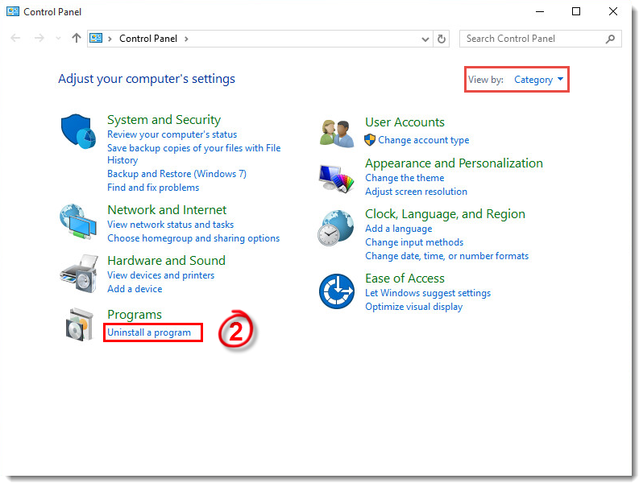Image resolution: width=639 pixels, height=483 pixels.
Task: Click the Search Control Panel field
Action: 532,39
